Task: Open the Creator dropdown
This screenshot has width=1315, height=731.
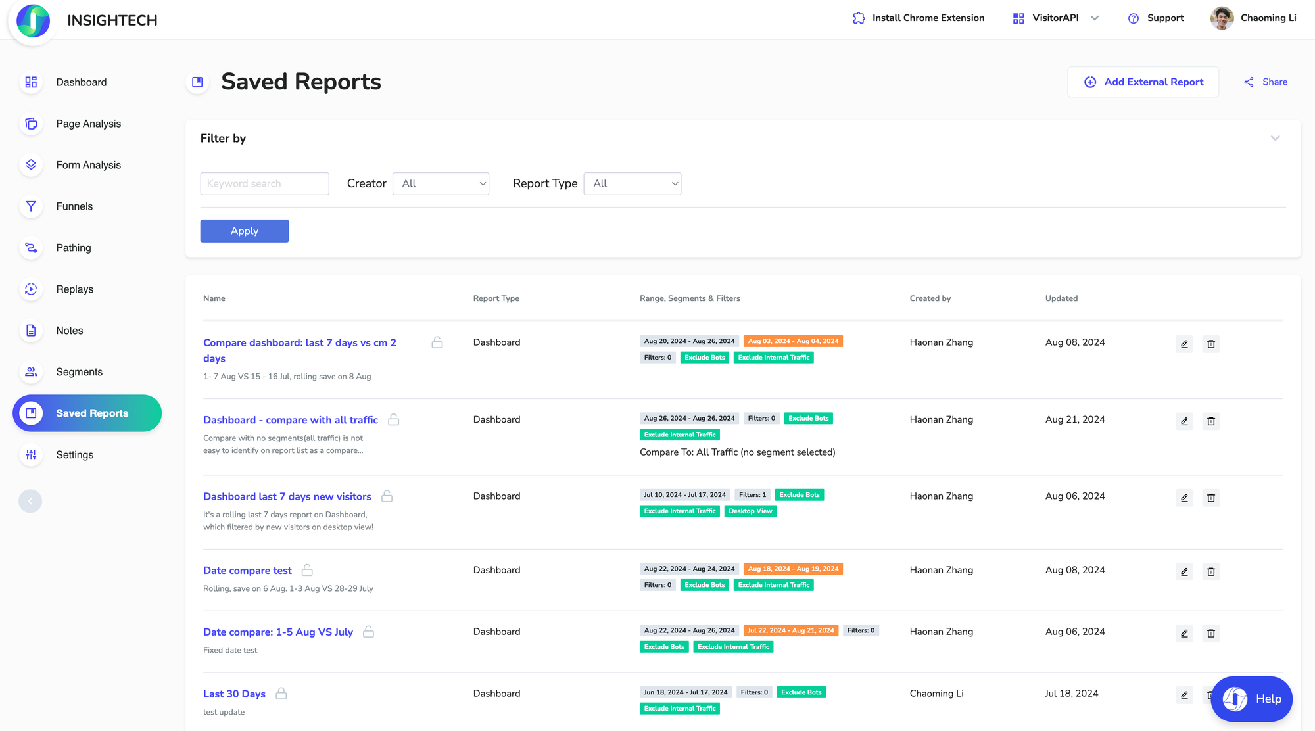Action: click(x=441, y=183)
